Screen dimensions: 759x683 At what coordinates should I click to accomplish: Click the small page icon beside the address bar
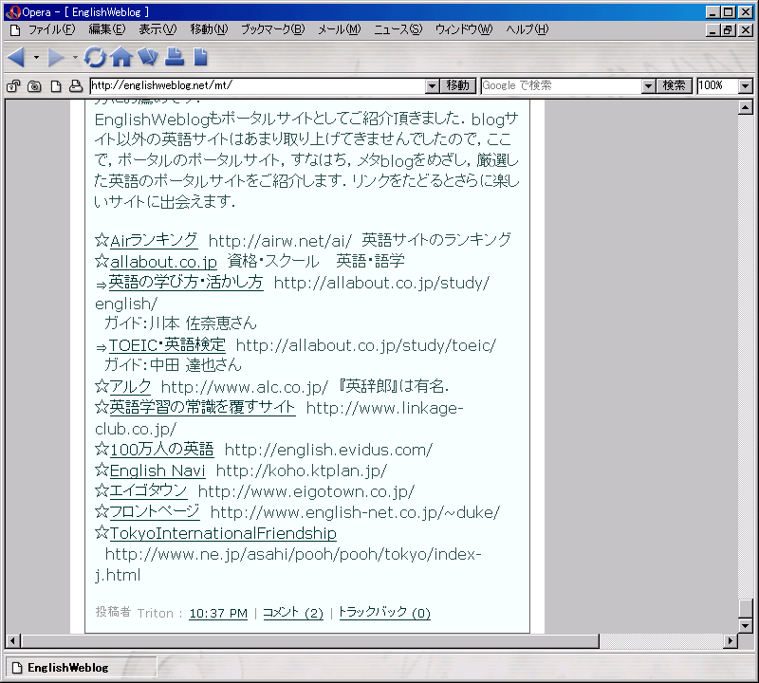[x=56, y=86]
